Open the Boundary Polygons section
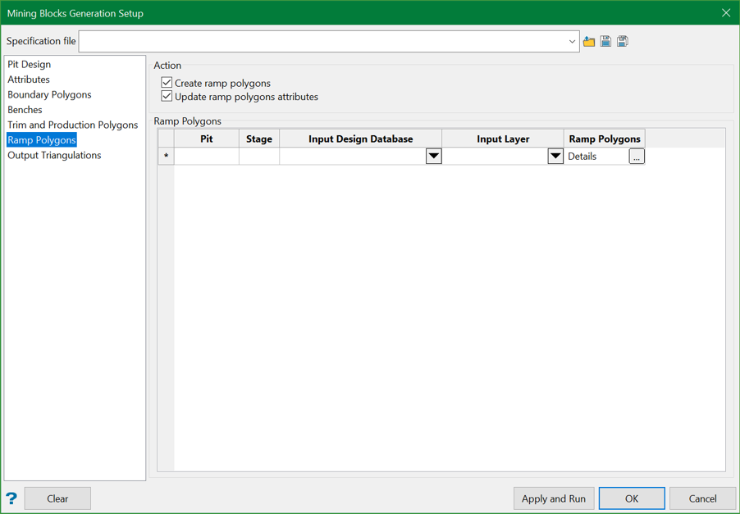 tap(49, 94)
